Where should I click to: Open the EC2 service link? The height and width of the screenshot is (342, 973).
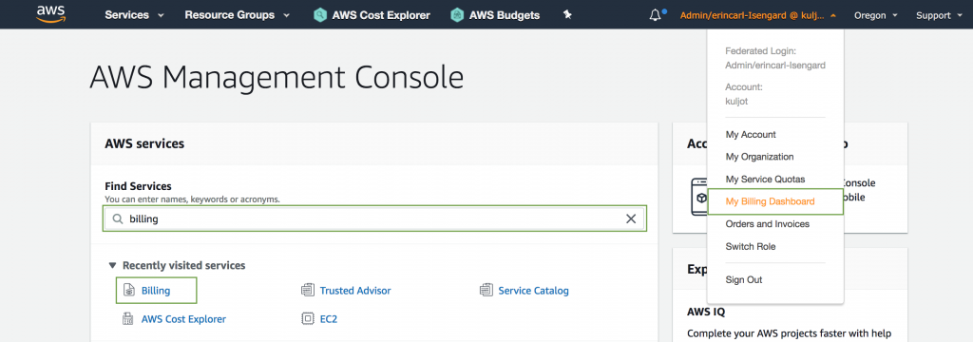328,319
